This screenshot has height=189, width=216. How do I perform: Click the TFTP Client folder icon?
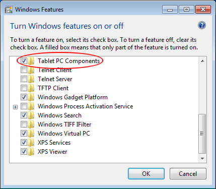tap(31, 88)
